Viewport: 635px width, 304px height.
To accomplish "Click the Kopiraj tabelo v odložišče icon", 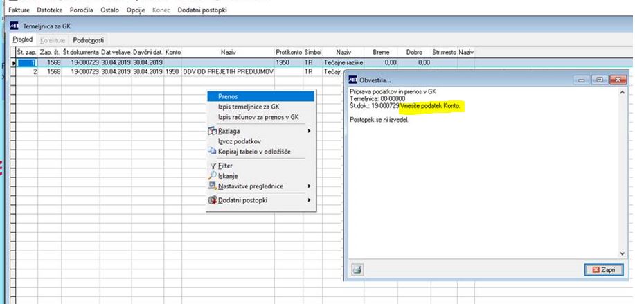I will tap(212, 152).
